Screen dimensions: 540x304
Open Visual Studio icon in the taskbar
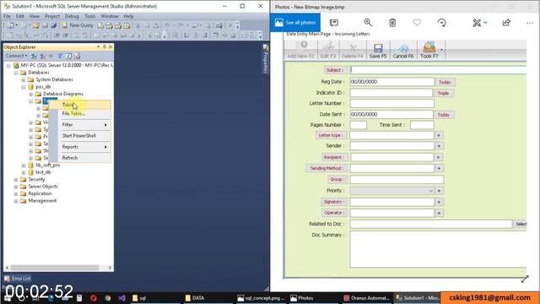click(x=121, y=298)
